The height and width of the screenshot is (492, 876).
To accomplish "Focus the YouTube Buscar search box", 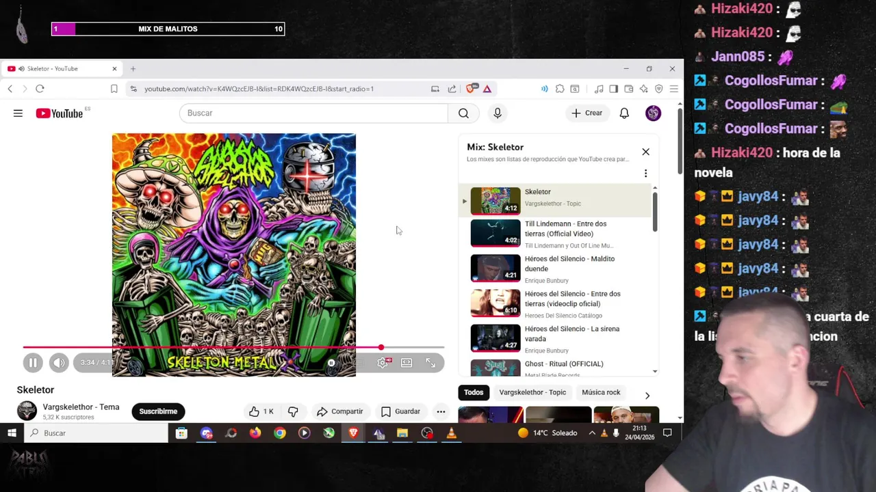I will click(313, 113).
